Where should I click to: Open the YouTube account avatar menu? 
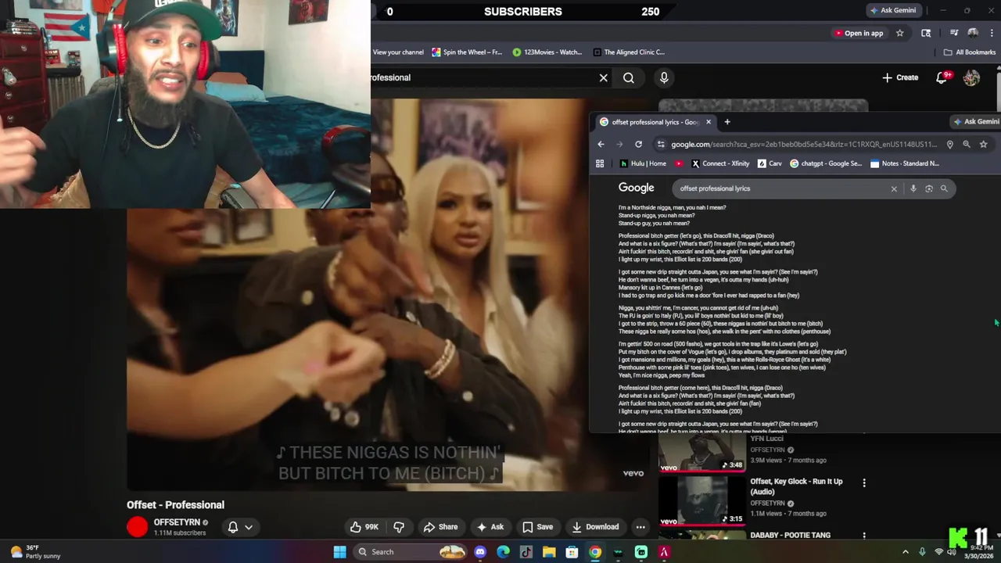pyautogui.click(x=971, y=77)
